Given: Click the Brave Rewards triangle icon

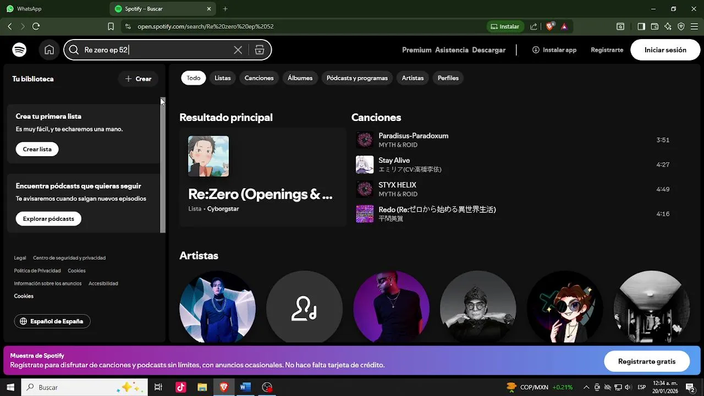Looking at the screenshot, I should [x=564, y=26].
